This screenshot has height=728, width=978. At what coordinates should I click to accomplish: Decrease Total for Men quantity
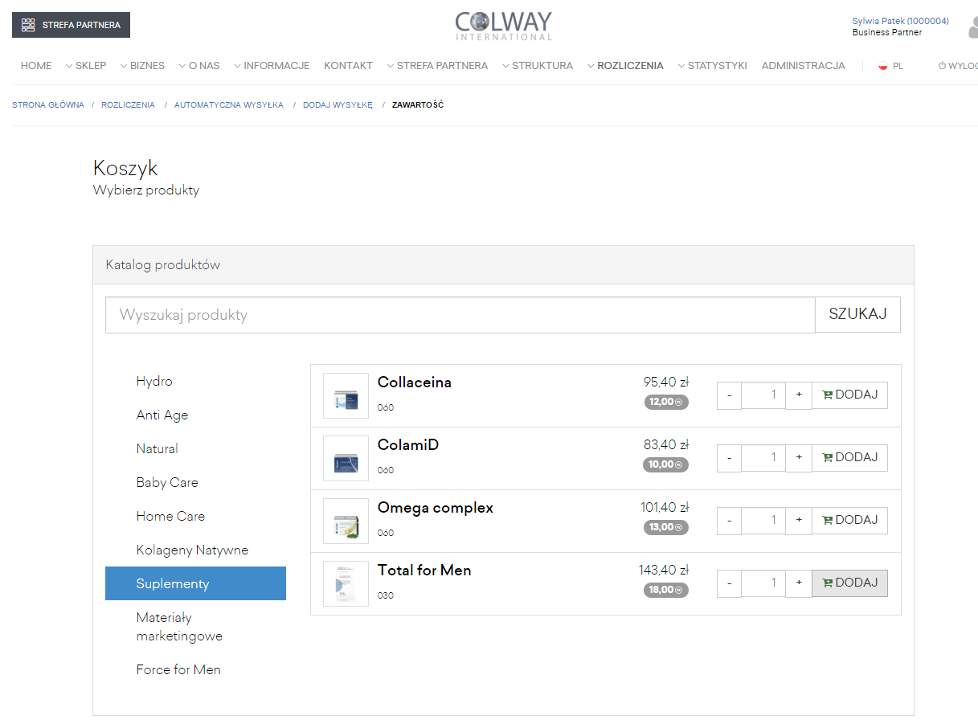[x=729, y=583]
